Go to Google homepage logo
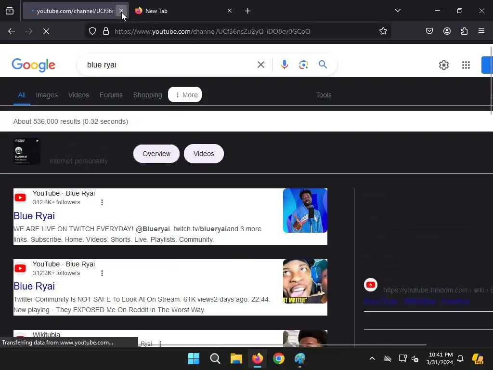The image size is (493, 370). pyautogui.click(x=33, y=65)
